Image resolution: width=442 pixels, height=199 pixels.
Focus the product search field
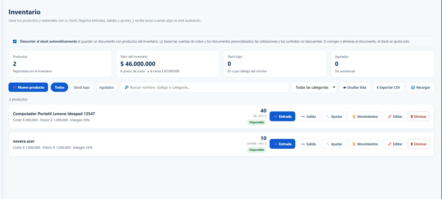tap(204, 87)
